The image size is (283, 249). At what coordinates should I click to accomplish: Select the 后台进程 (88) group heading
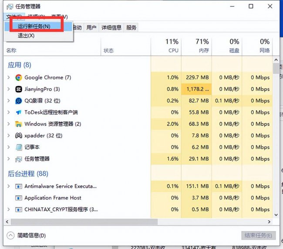pyautogui.click(x=28, y=174)
